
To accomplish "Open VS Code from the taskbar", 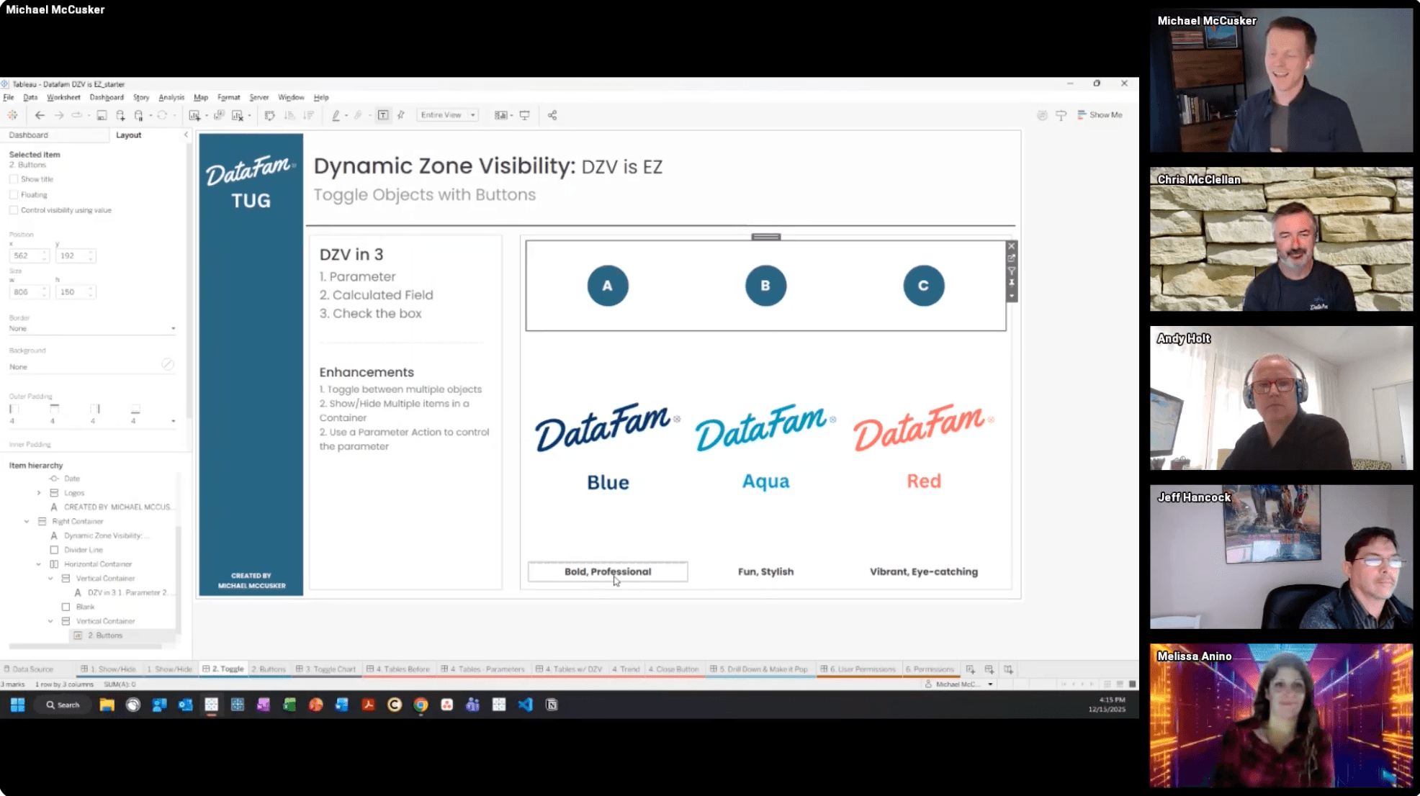I will pyautogui.click(x=525, y=705).
